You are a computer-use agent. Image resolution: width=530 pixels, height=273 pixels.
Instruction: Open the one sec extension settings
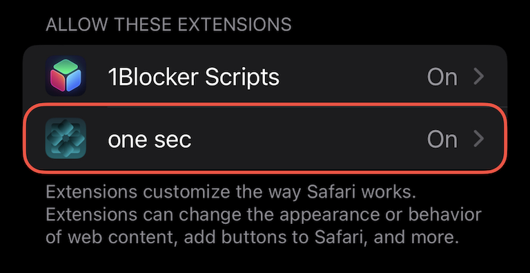[265, 138]
